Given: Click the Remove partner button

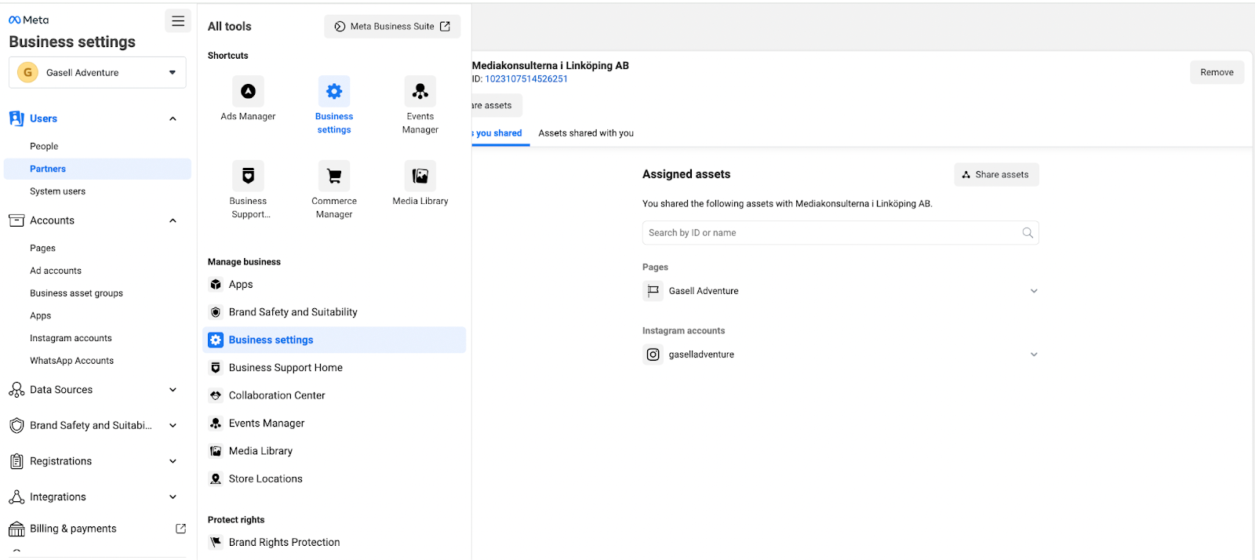Looking at the screenshot, I should 1217,72.
